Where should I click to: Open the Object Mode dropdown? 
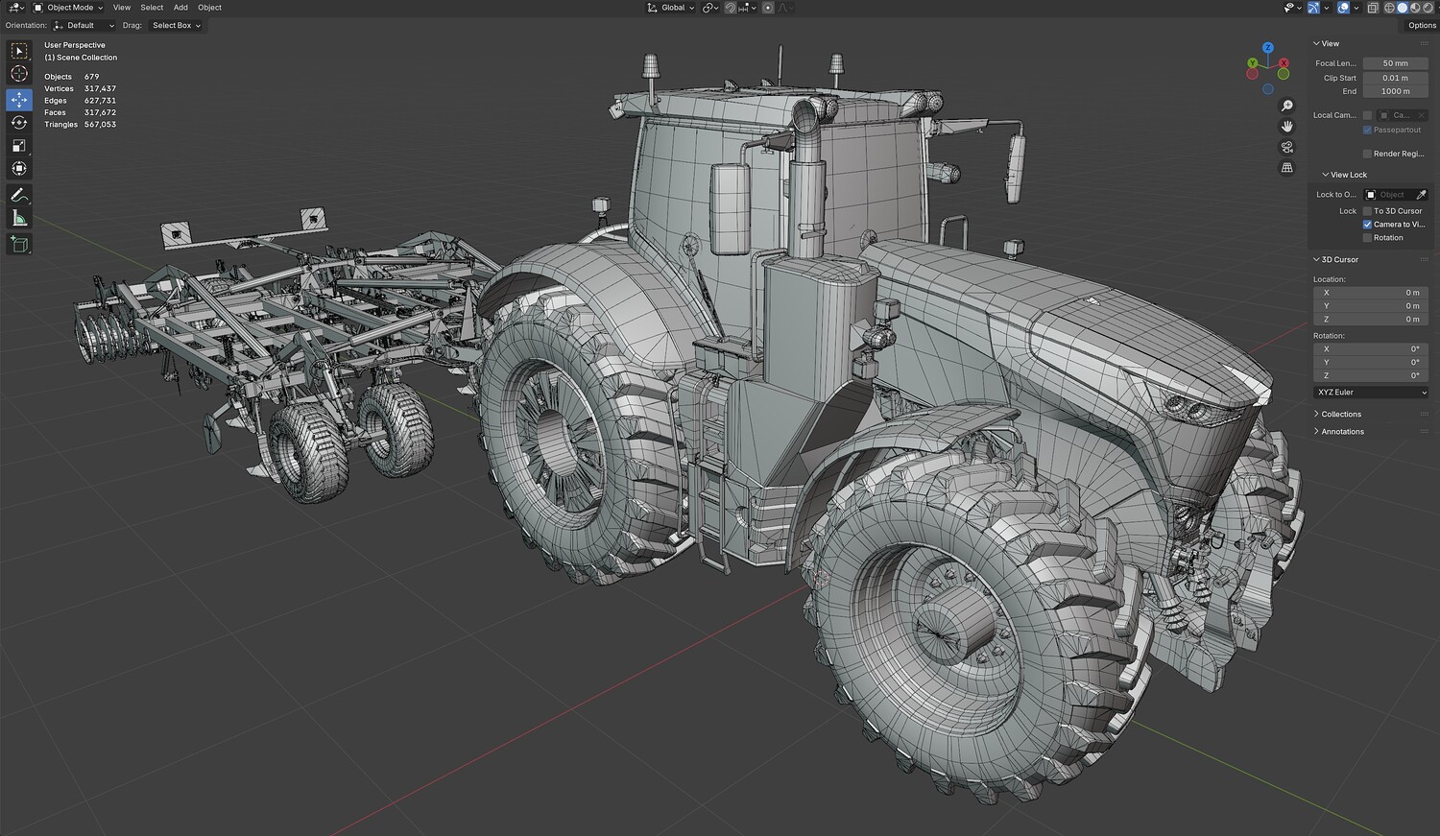pyautogui.click(x=69, y=8)
